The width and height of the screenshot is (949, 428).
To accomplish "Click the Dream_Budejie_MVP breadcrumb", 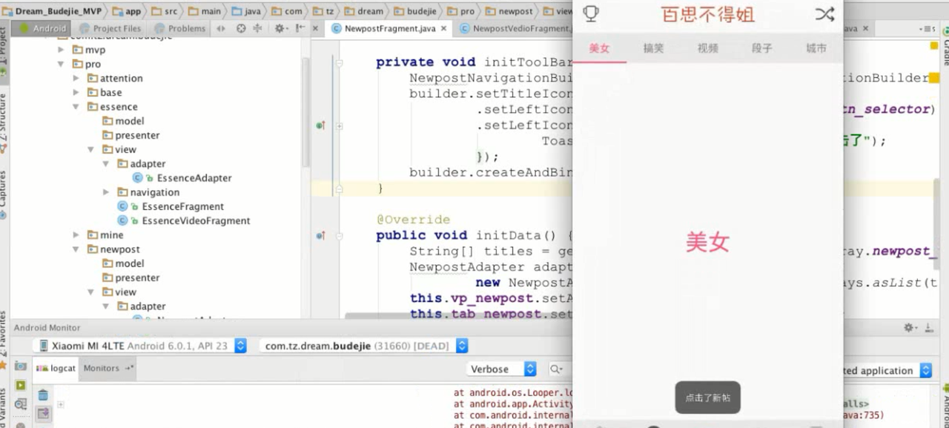I will [52, 11].
